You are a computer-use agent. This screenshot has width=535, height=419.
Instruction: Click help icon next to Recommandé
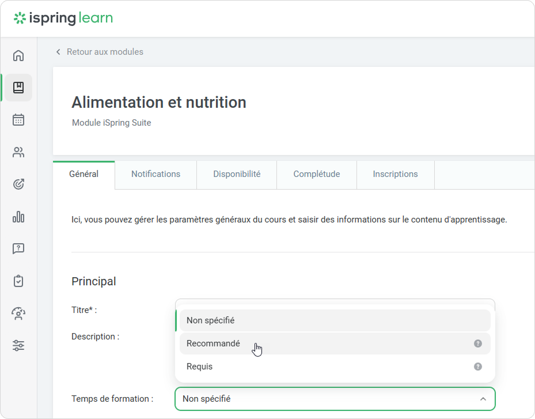point(477,343)
